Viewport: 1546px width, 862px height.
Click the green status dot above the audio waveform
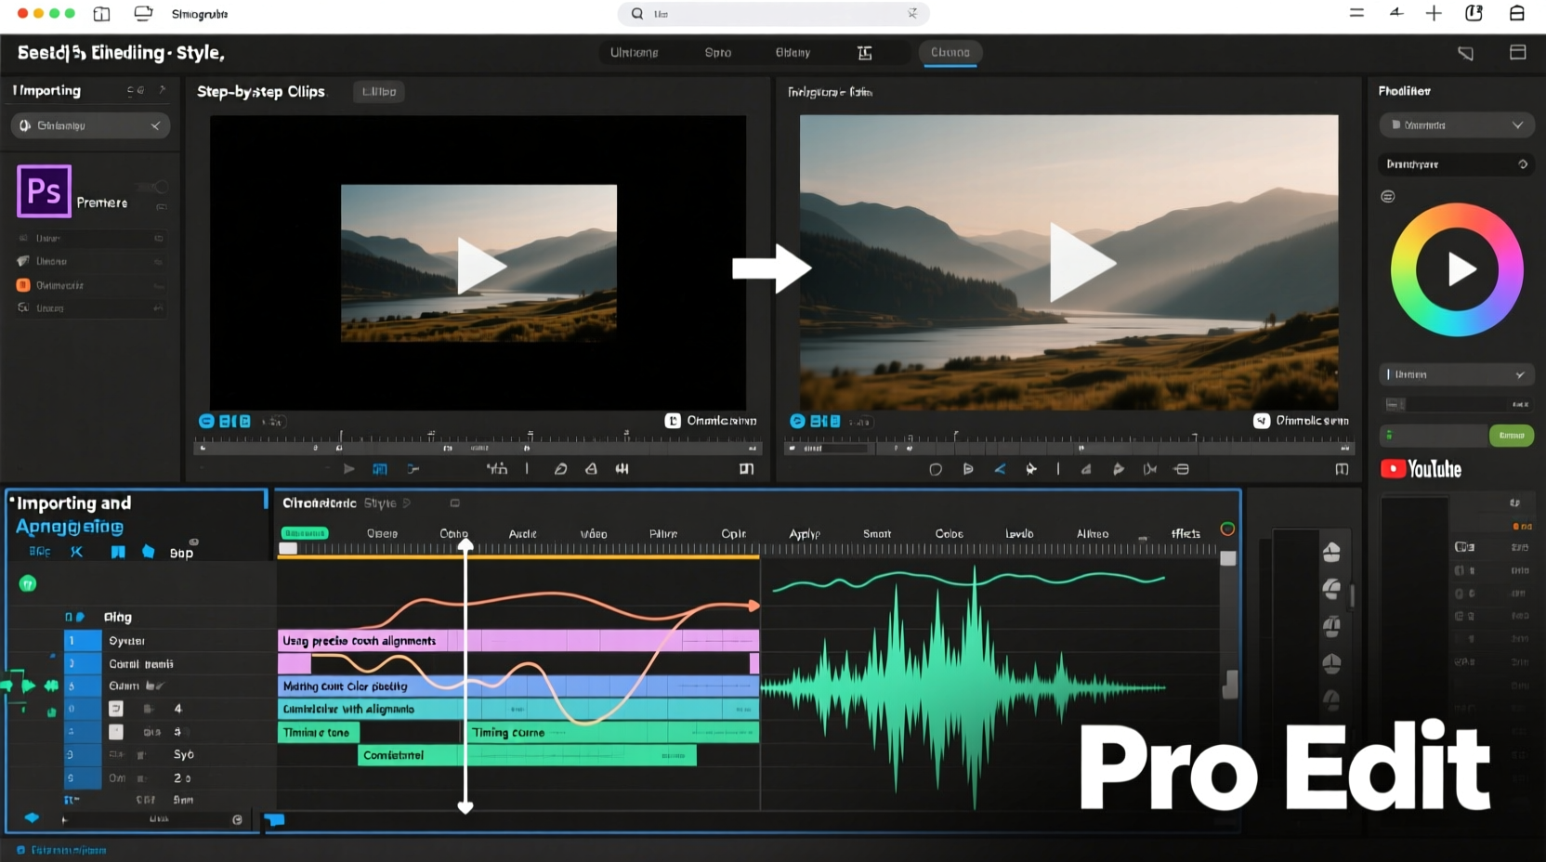coord(1227,528)
